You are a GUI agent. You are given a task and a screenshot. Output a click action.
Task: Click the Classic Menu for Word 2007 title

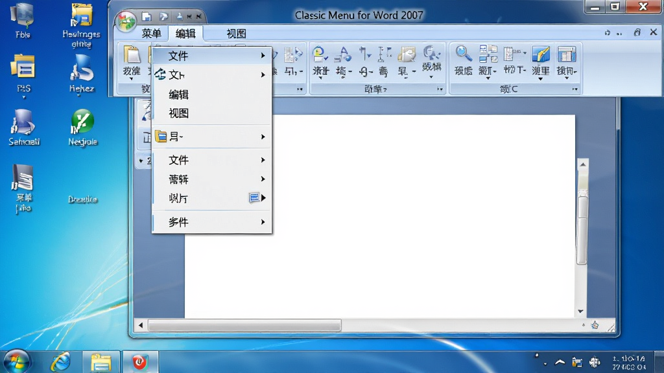coord(359,16)
